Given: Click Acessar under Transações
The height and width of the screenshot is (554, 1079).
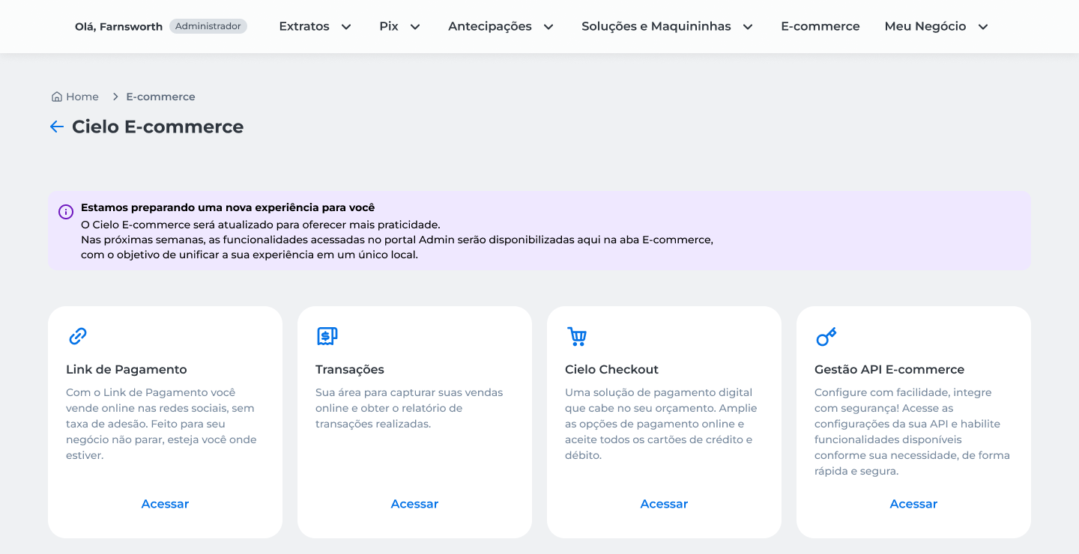Looking at the screenshot, I should 414,504.
